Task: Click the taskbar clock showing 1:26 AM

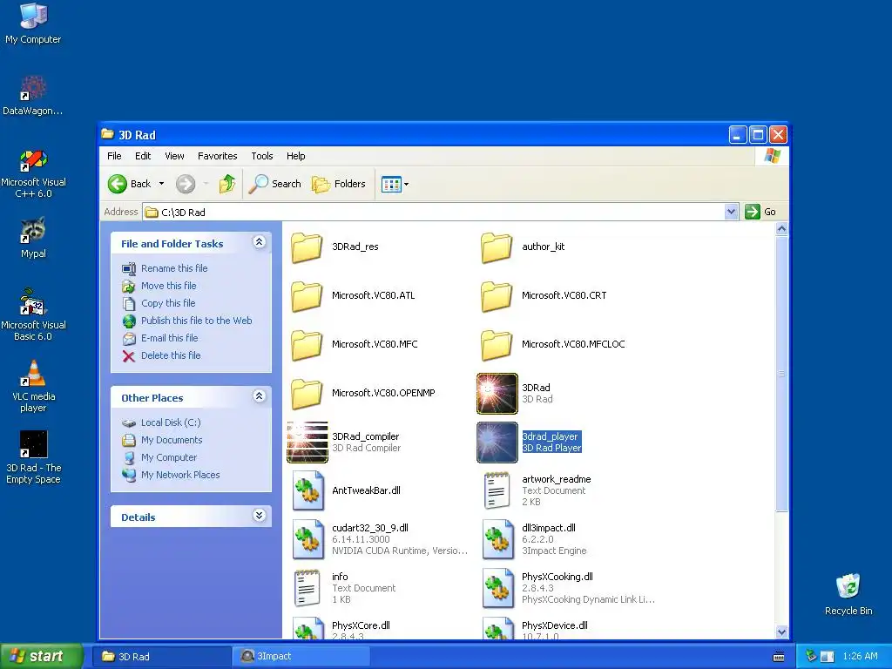Action: click(860, 657)
